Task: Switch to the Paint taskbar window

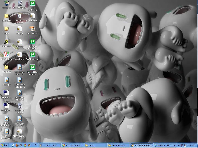Action: pyautogui.click(x=50, y=145)
